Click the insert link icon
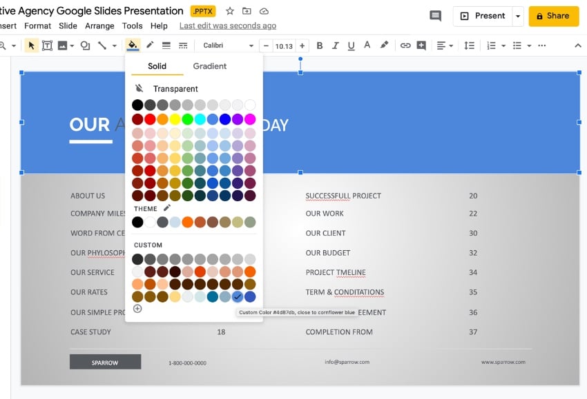 click(x=405, y=45)
